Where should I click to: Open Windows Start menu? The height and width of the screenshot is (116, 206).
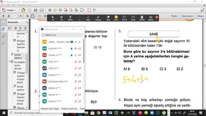pos(4,113)
